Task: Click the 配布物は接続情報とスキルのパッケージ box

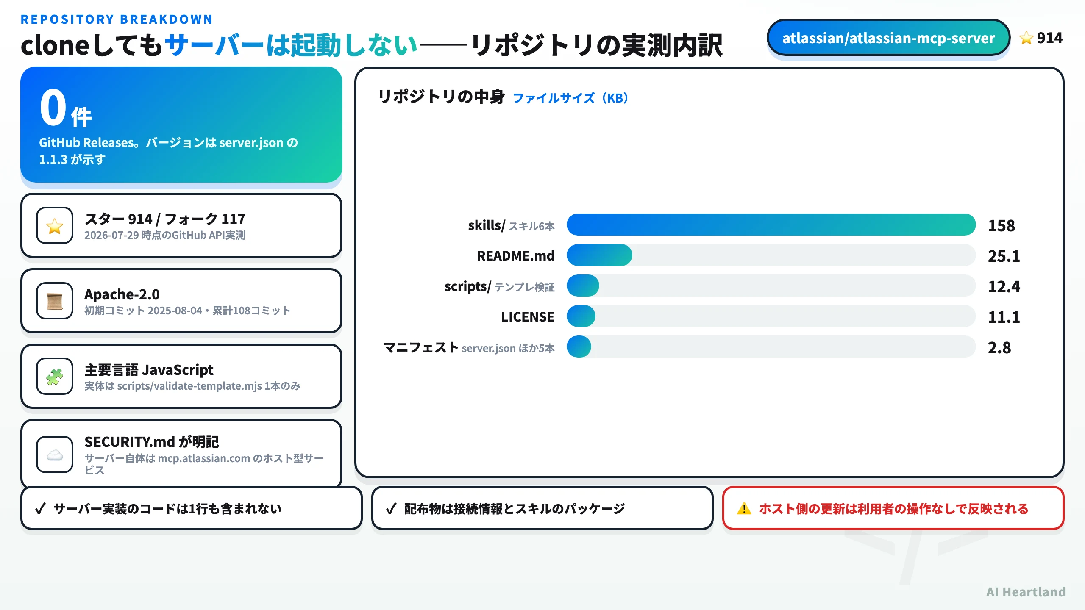Action: pos(542,508)
